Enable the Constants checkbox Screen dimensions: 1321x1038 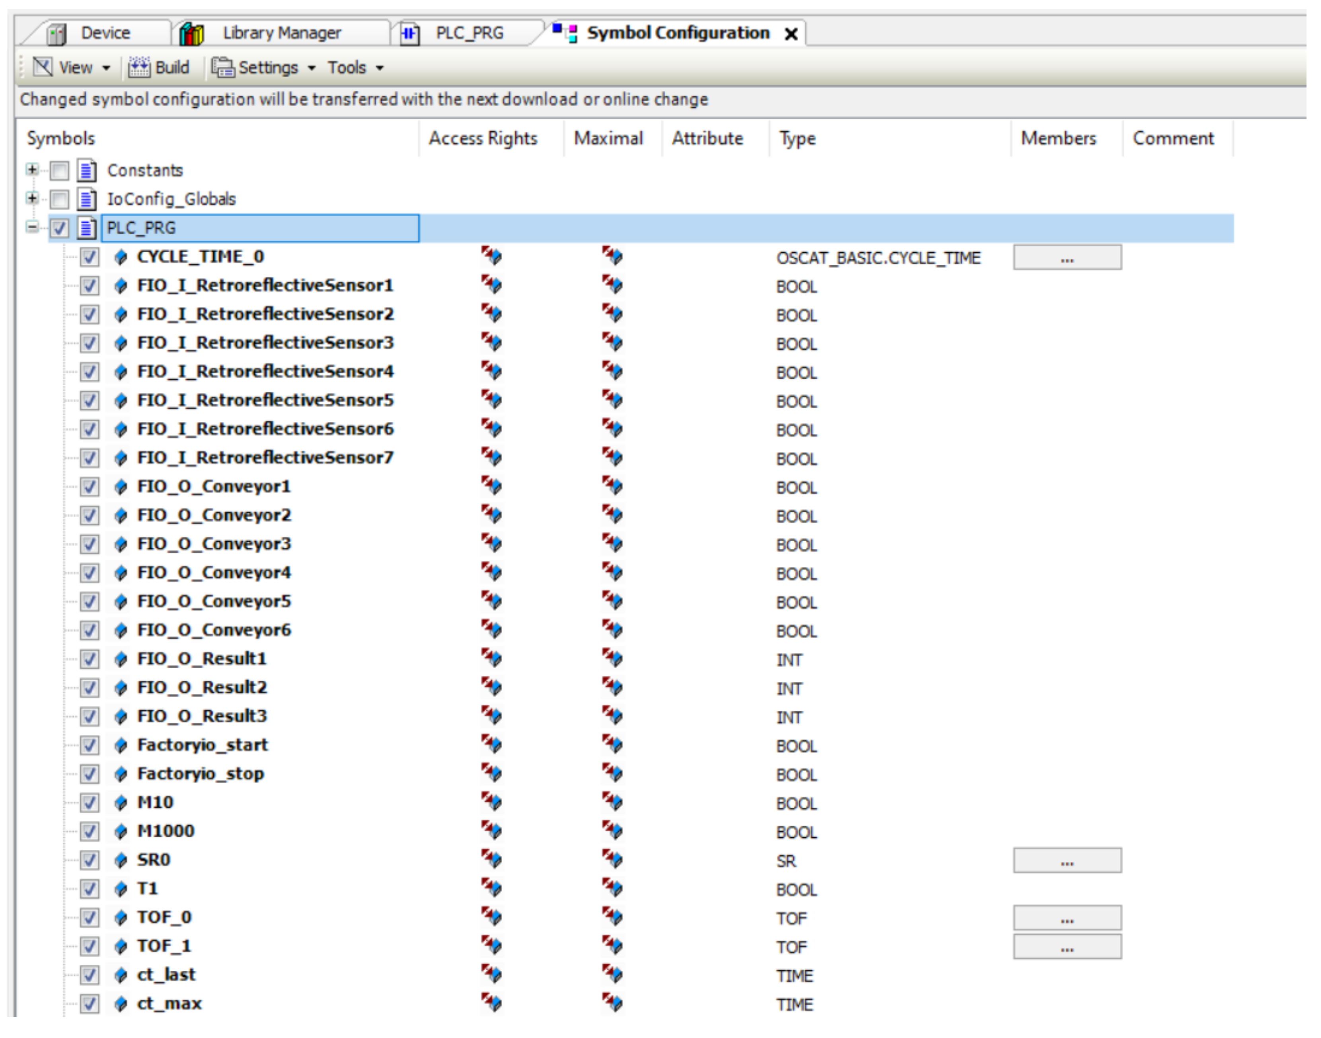60,171
